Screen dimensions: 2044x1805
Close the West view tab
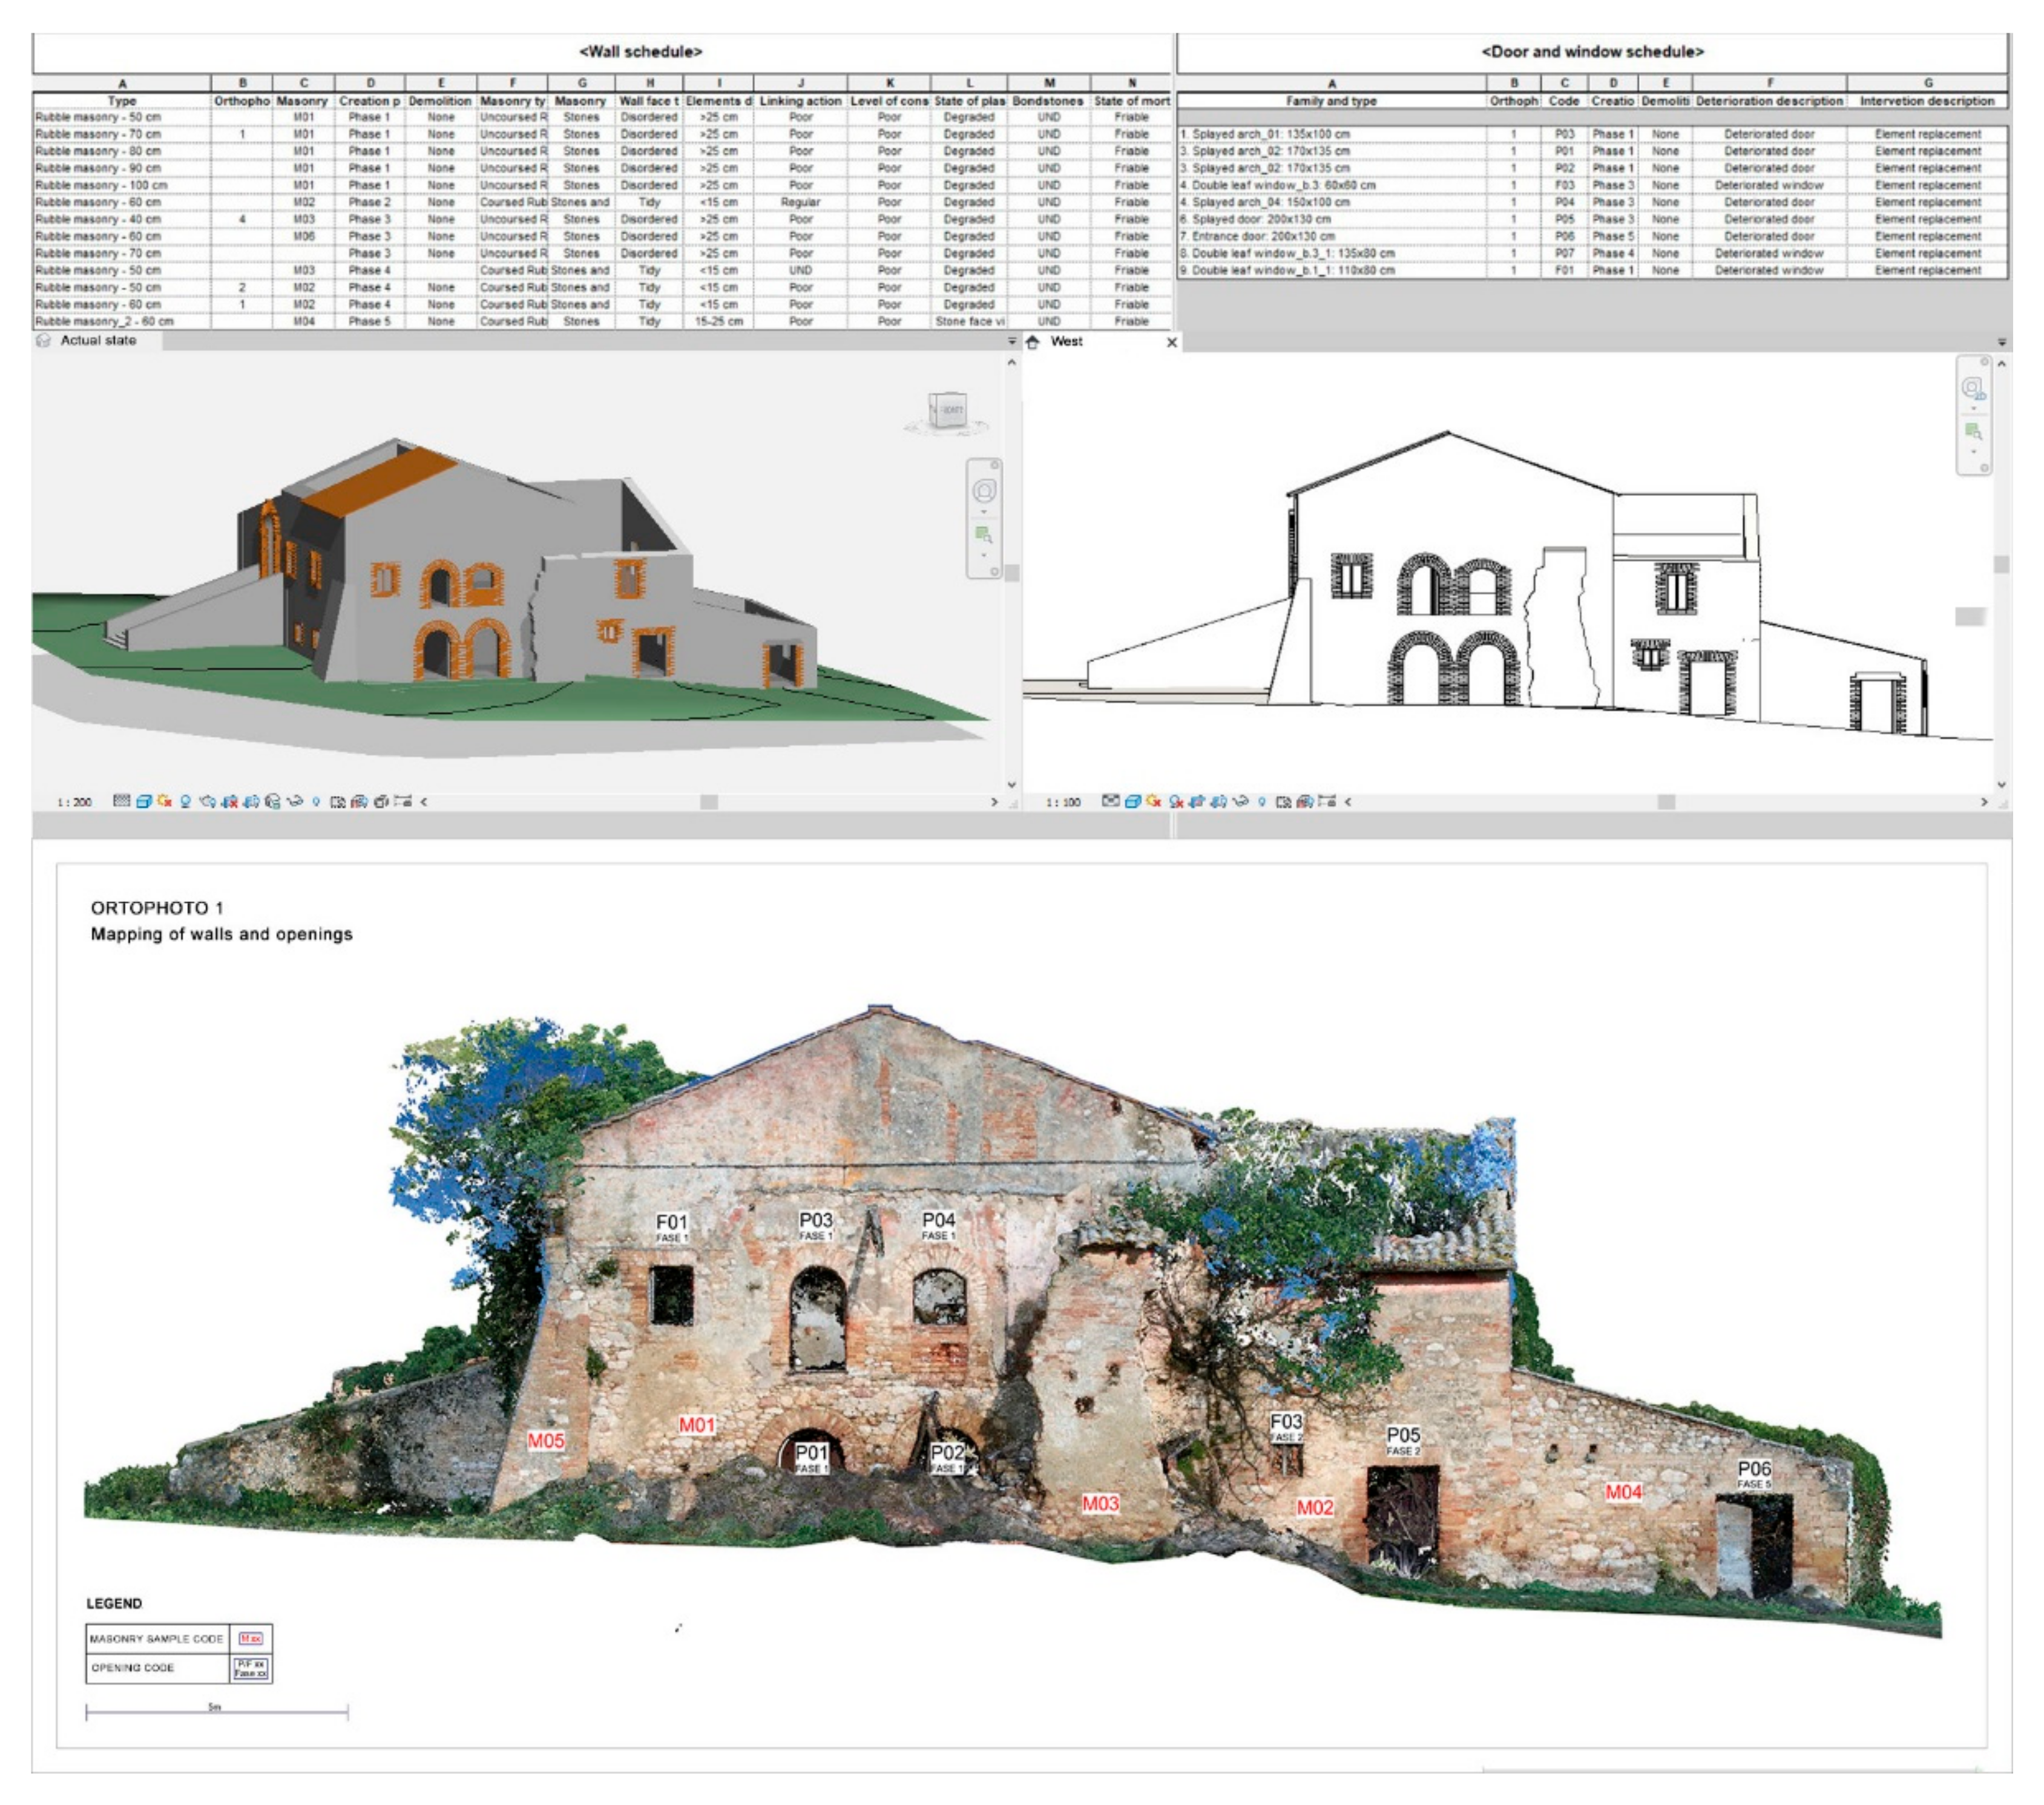pyautogui.click(x=1172, y=342)
